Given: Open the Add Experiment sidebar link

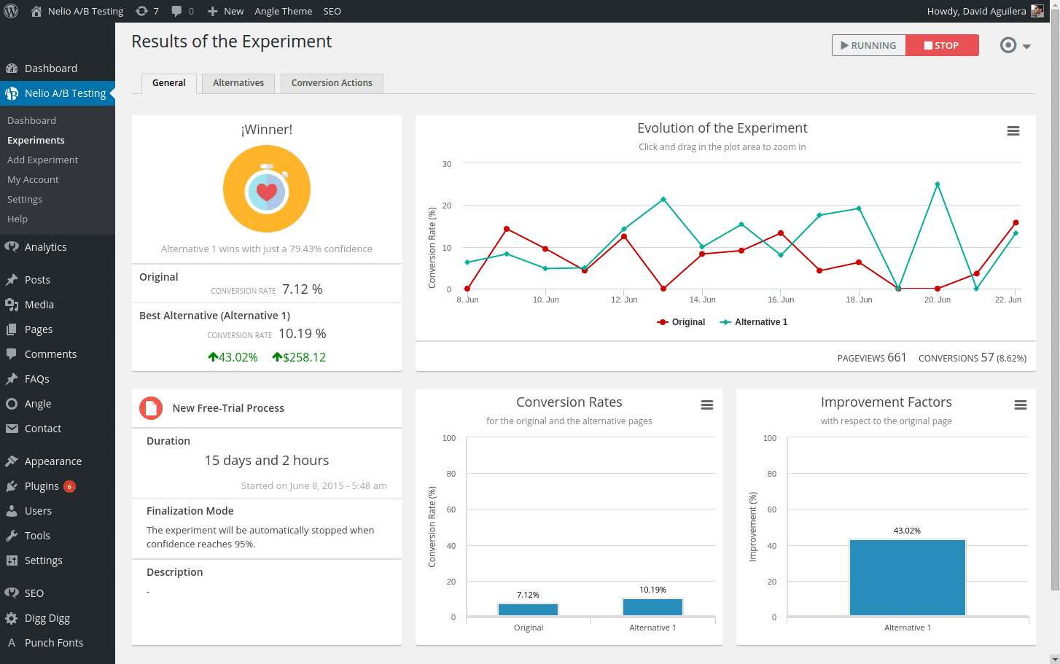Looking at the screenshot, I should click(42, 160).
